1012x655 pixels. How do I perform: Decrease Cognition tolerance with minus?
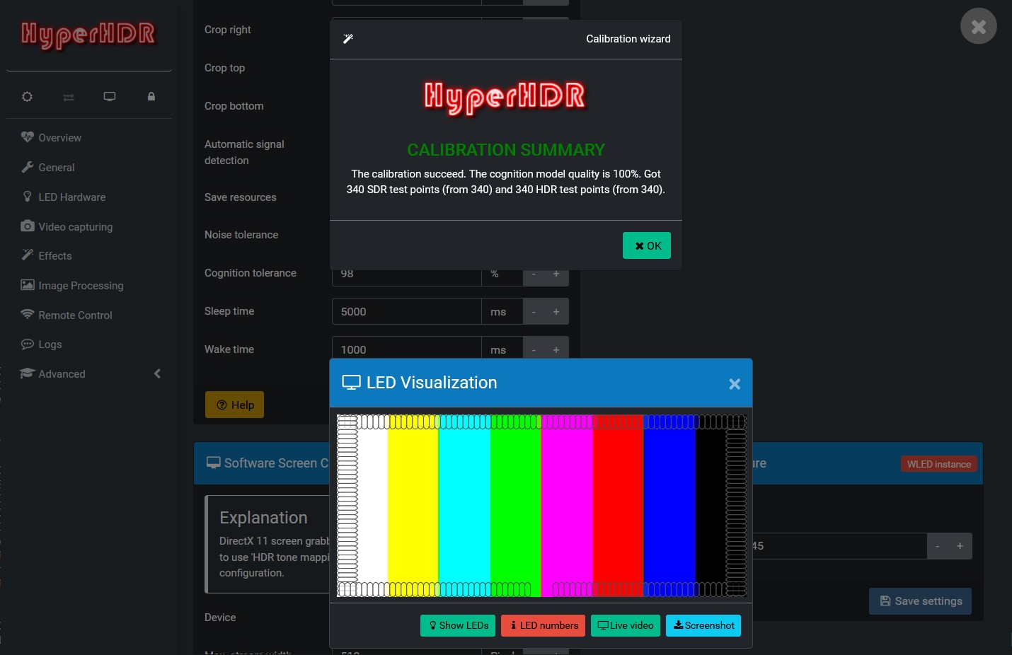[x=534, y=276]
